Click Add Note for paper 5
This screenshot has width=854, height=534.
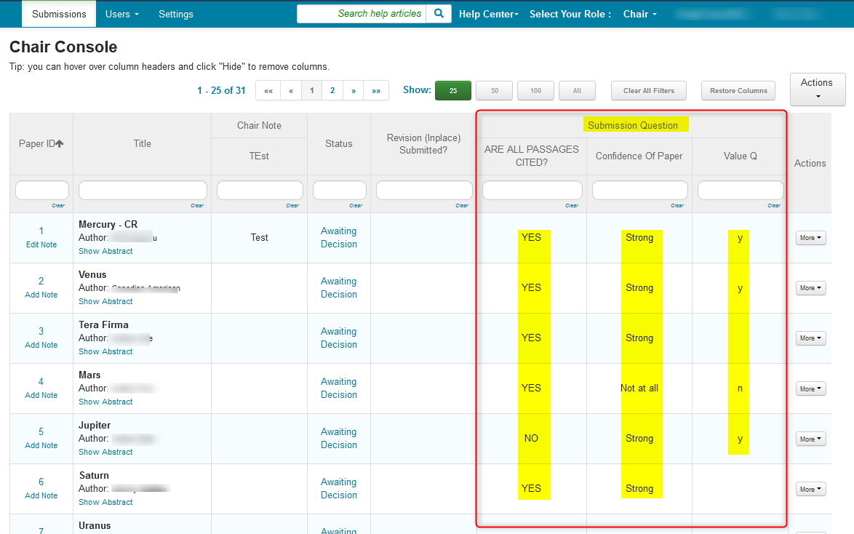pos(41,445)
